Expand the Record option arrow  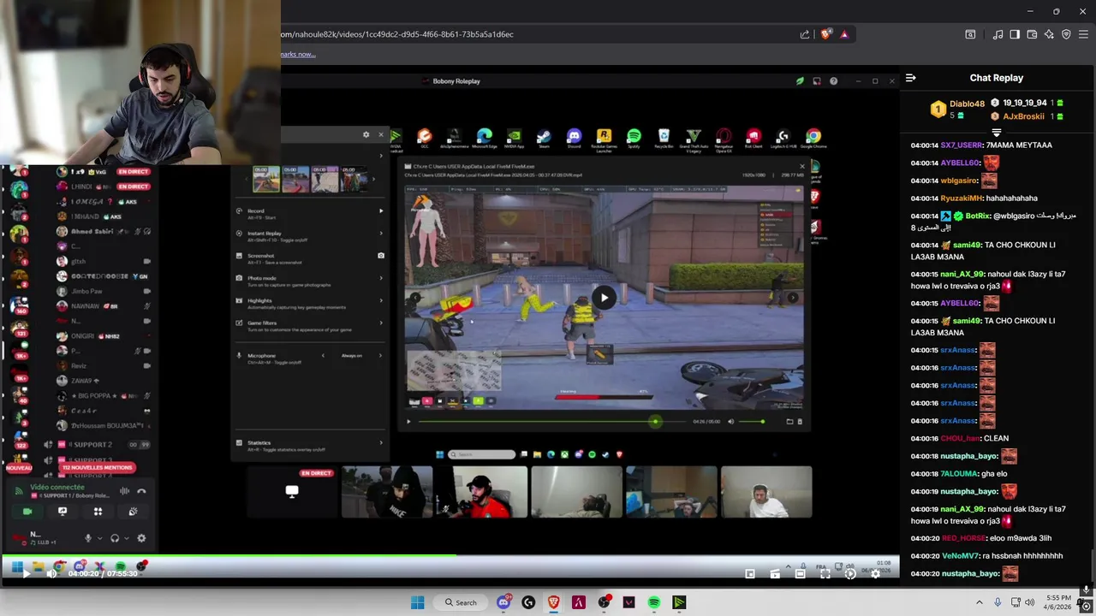[381, 210]
